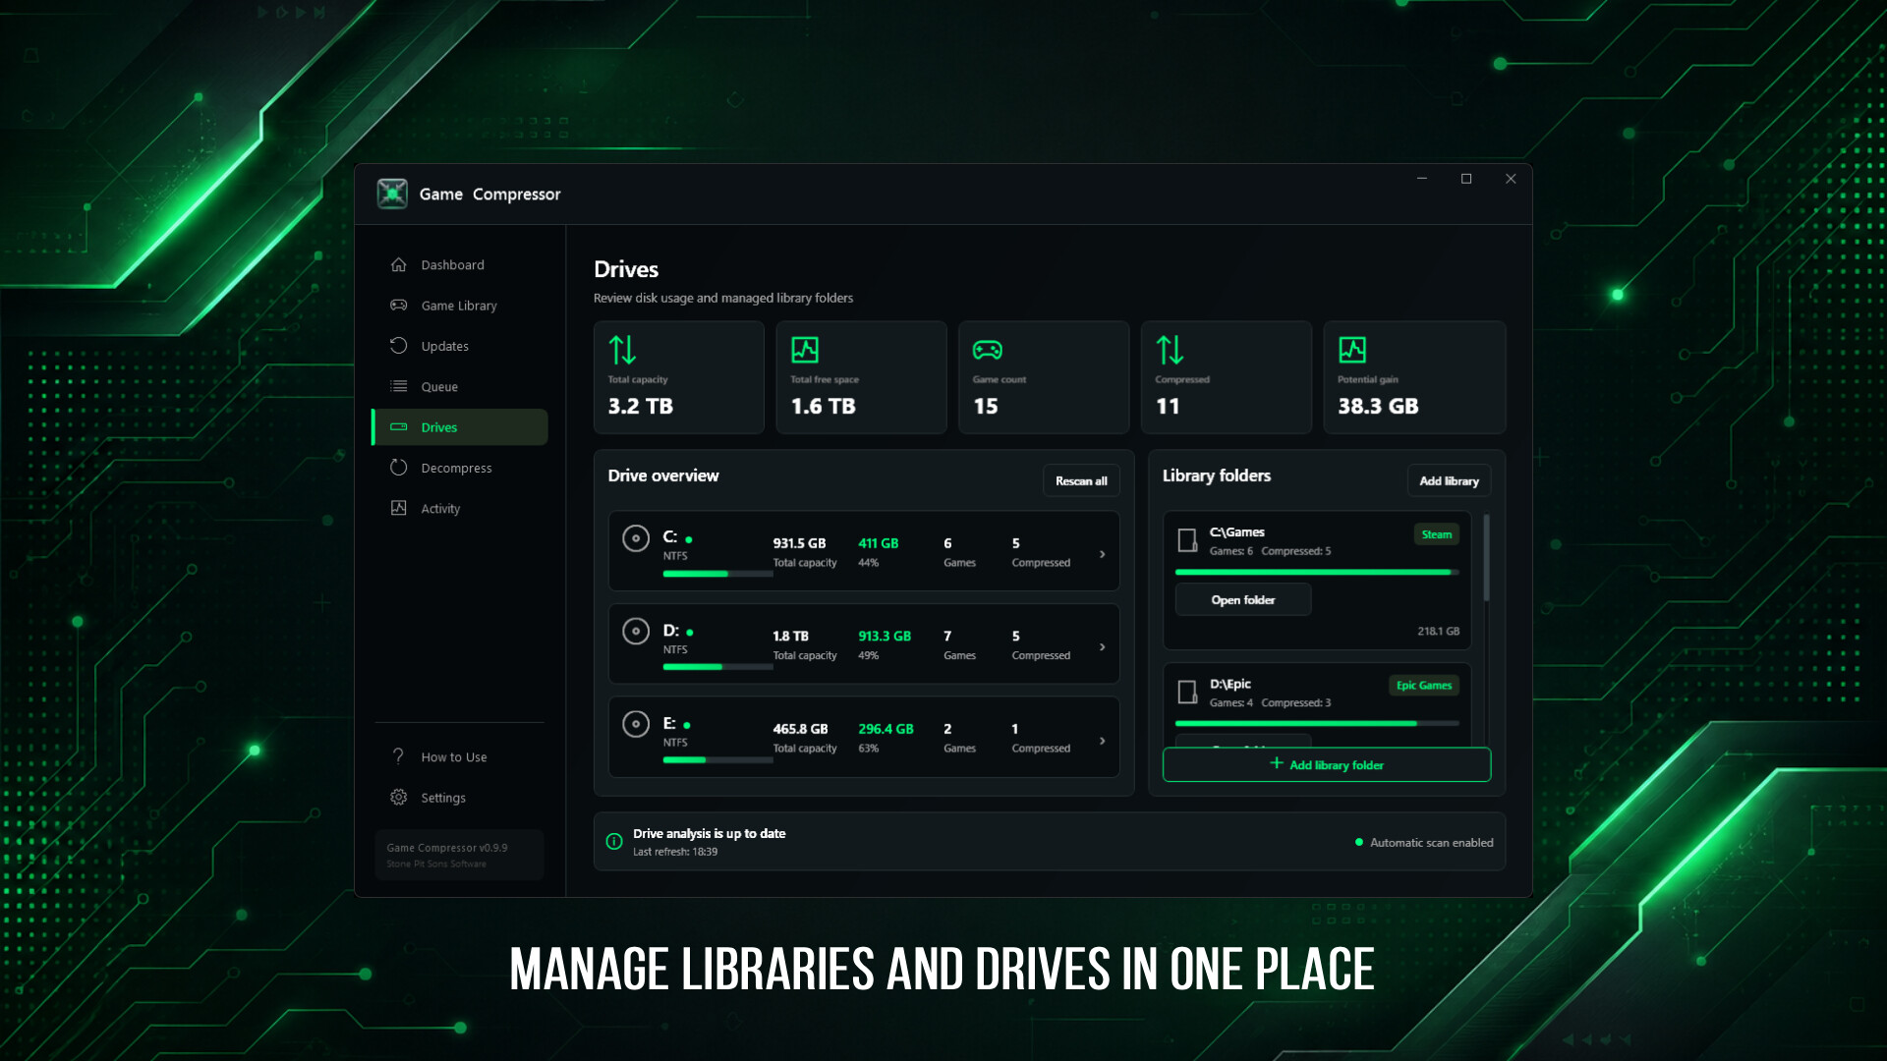The image size is (1887, 1061).
Task: Click the Total free space chart icon
Action: tap(805, 350)
